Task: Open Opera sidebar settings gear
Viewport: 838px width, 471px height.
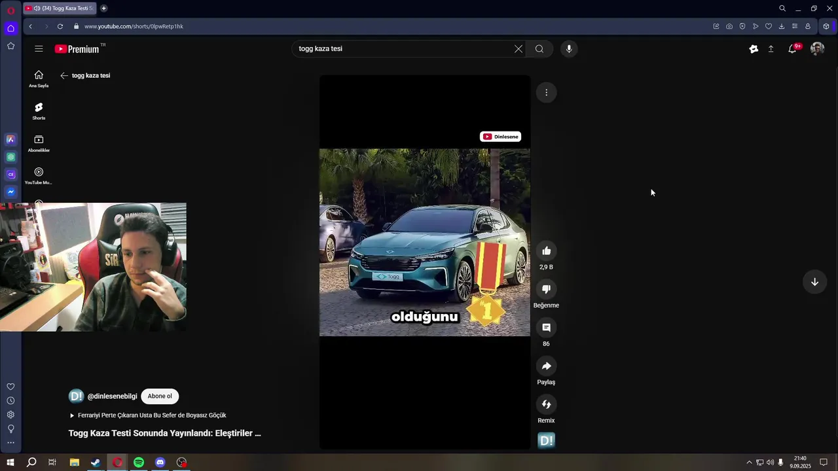Action: coord(10,415)
